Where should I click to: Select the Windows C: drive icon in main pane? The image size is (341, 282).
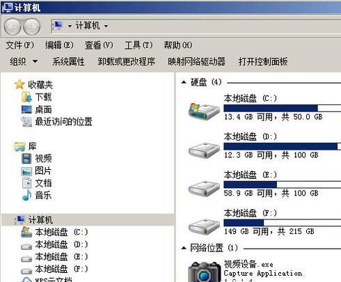[x=204, y=111]
